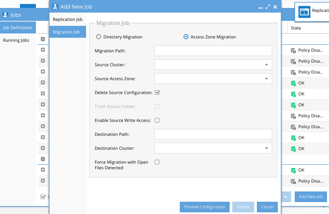329x214 pixels.
Task: Click the Preview Configuration button
Action: [205, 207]
